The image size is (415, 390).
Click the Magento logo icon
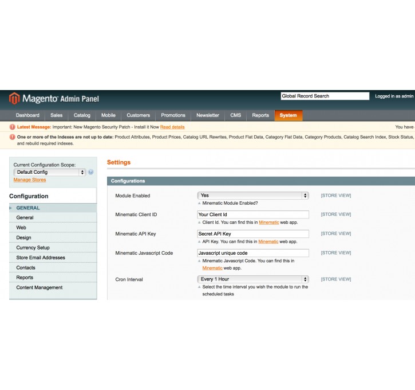click(x=14, y=99)
